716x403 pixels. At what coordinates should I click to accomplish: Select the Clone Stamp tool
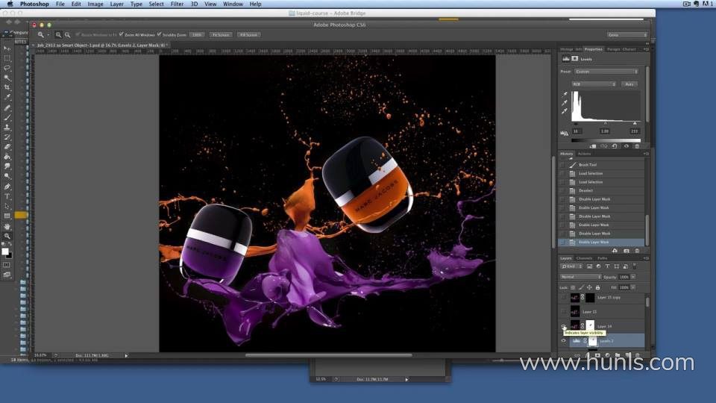click(x=7, y=128)
